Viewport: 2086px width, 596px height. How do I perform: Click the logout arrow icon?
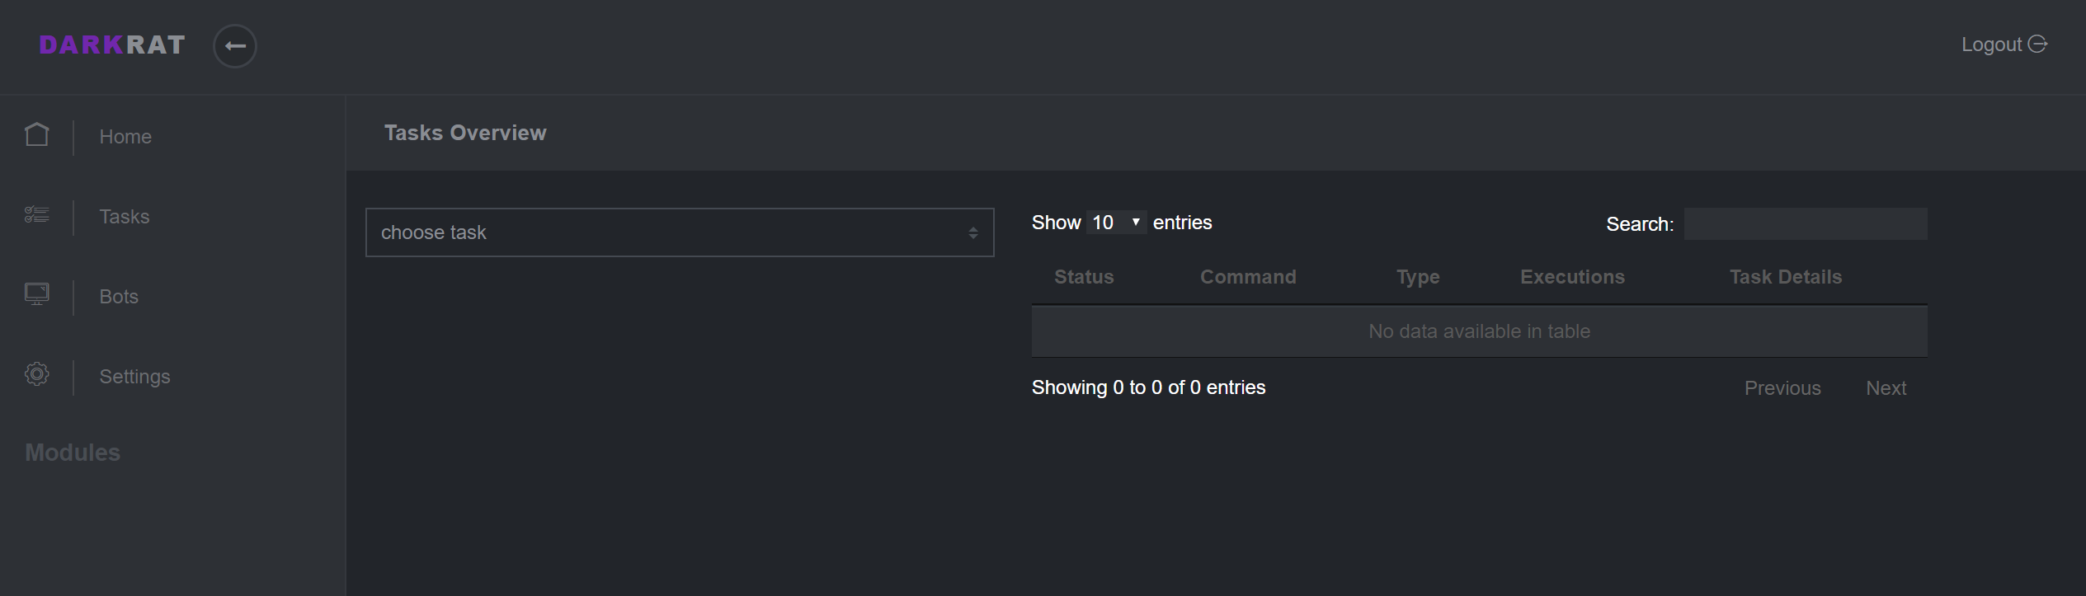click(x=2037, y=44)
